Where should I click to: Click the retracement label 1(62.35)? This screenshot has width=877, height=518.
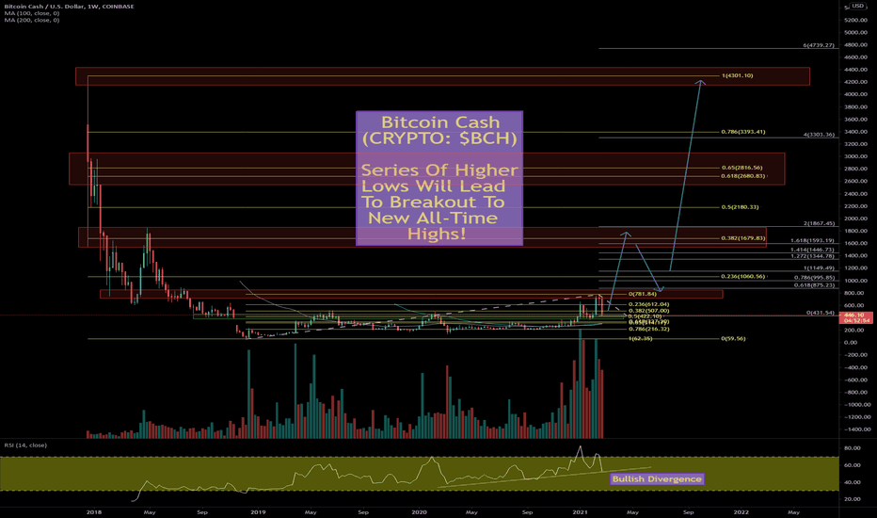click(640, 338)
